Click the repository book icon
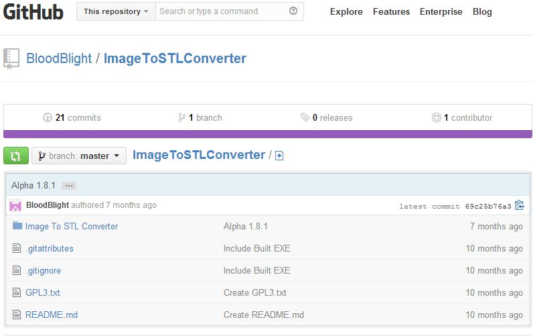Image resolution: width=533 pixels, height=336 pixels. [11, 58]
